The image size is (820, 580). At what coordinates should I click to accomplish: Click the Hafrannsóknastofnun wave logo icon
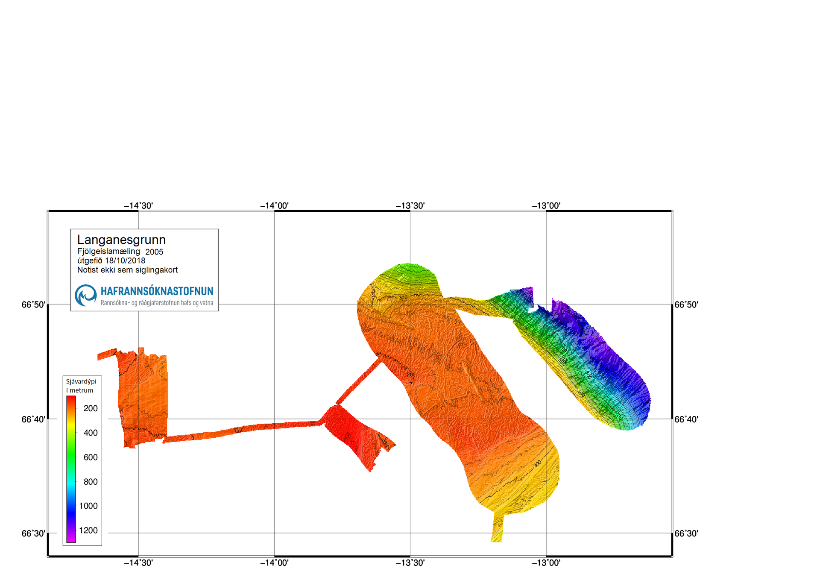[86, 295]
